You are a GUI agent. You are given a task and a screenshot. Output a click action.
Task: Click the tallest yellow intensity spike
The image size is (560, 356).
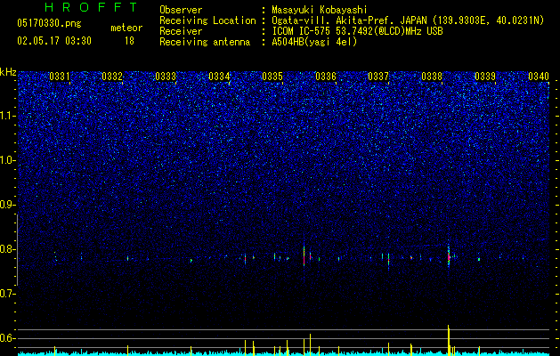tap(448, 340)
